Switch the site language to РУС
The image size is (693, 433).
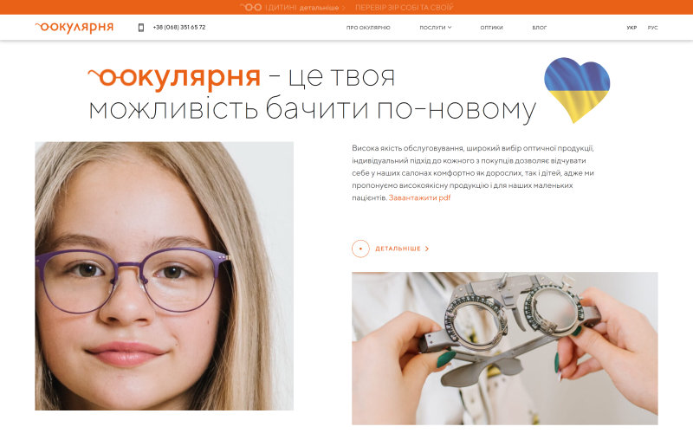[653, 28]
